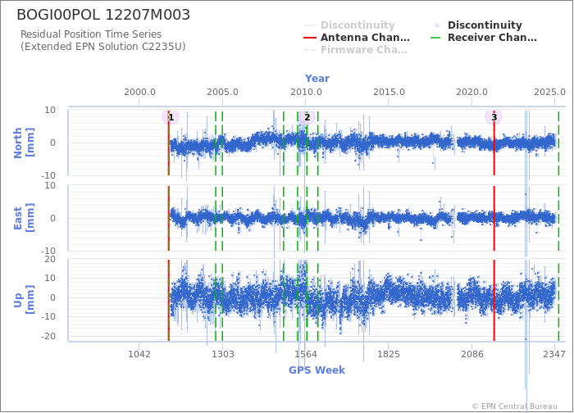
Task: Click the North [mm] axis label
Action: (24, 143)
